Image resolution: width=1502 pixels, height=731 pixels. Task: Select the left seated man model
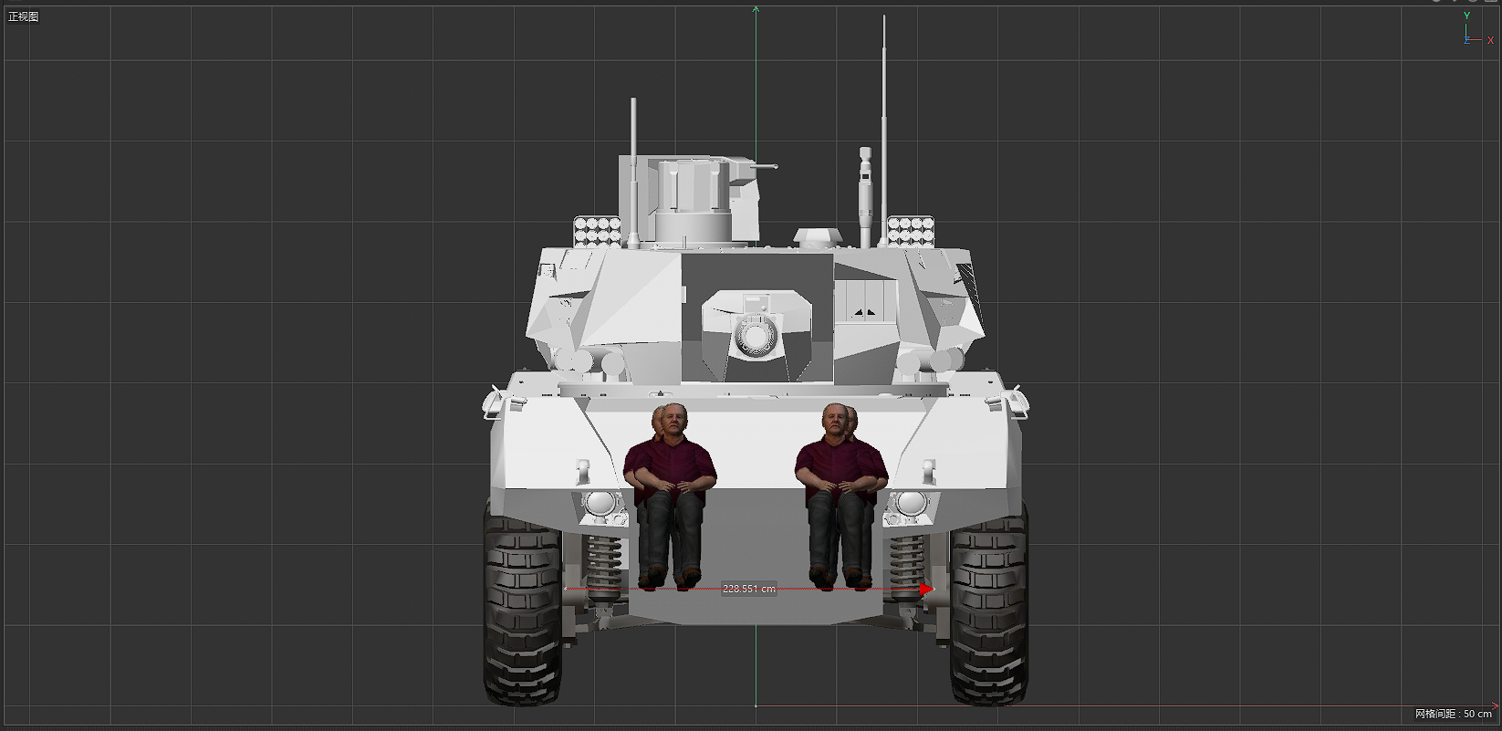[670, 493]
